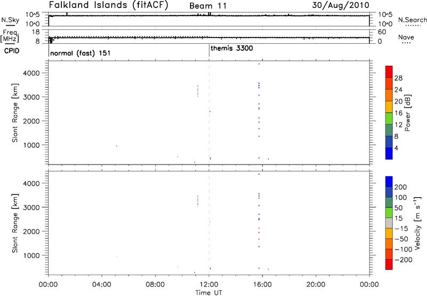Click the 'N.Search' legend label
The width and height of the screenshot is (427, 296).
(412, 20)
